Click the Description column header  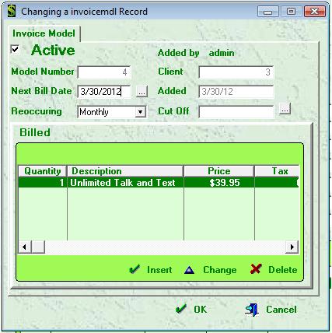[x=125, y=171]
